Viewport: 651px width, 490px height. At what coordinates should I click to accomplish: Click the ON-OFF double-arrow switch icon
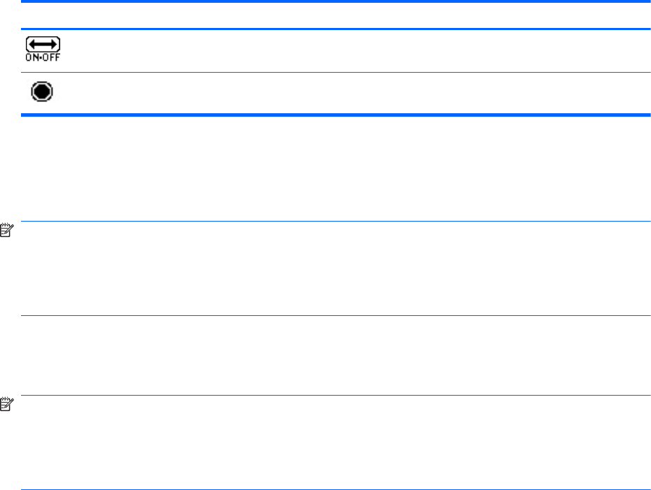pyautogui.click(x=43, y=48)
